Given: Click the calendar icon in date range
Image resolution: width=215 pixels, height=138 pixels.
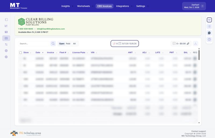Looking at the screenshot, I should 120,43.
